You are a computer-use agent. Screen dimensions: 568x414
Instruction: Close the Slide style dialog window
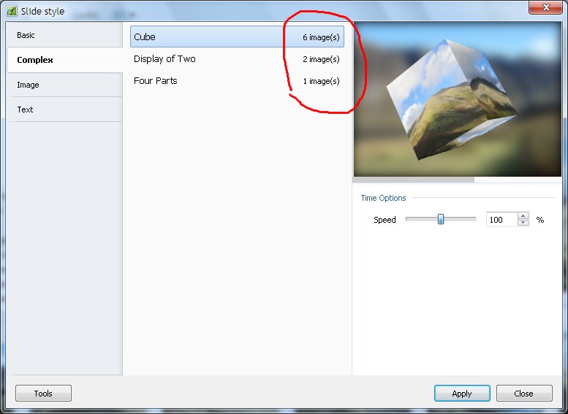tap(545, 7)
